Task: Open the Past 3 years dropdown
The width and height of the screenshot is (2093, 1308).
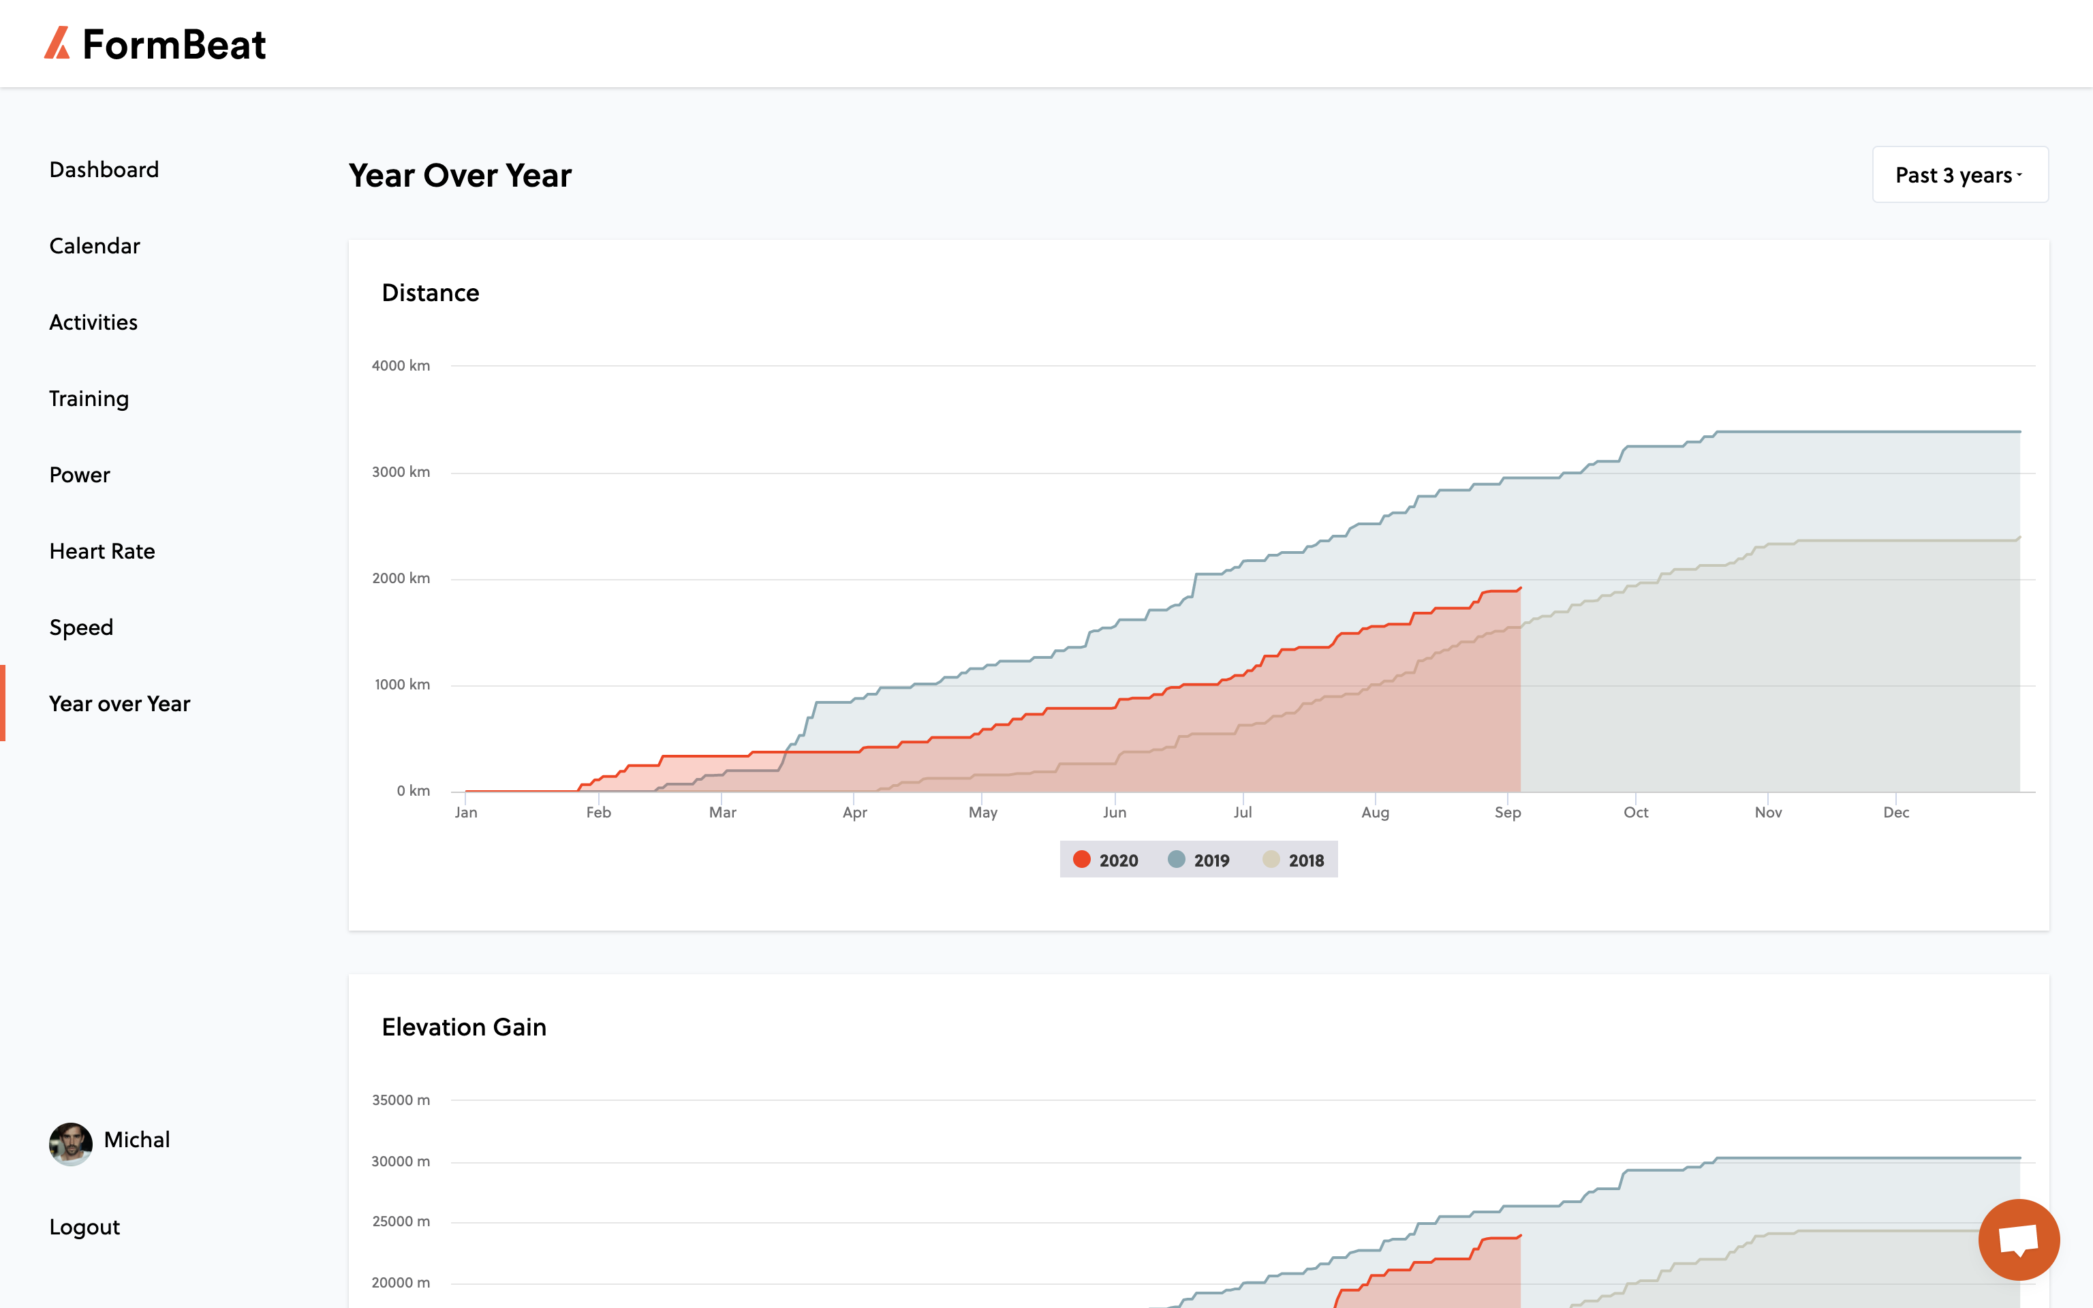Action: (1960, 175)
